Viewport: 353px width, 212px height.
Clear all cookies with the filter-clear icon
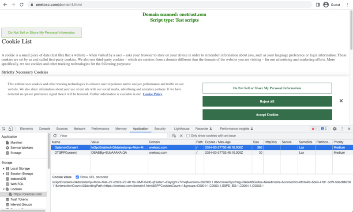(x=174, y=136)
